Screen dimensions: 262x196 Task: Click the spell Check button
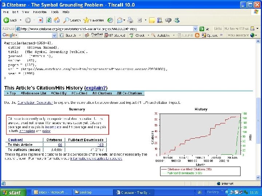pyautogui.click(x=137, y=35)
